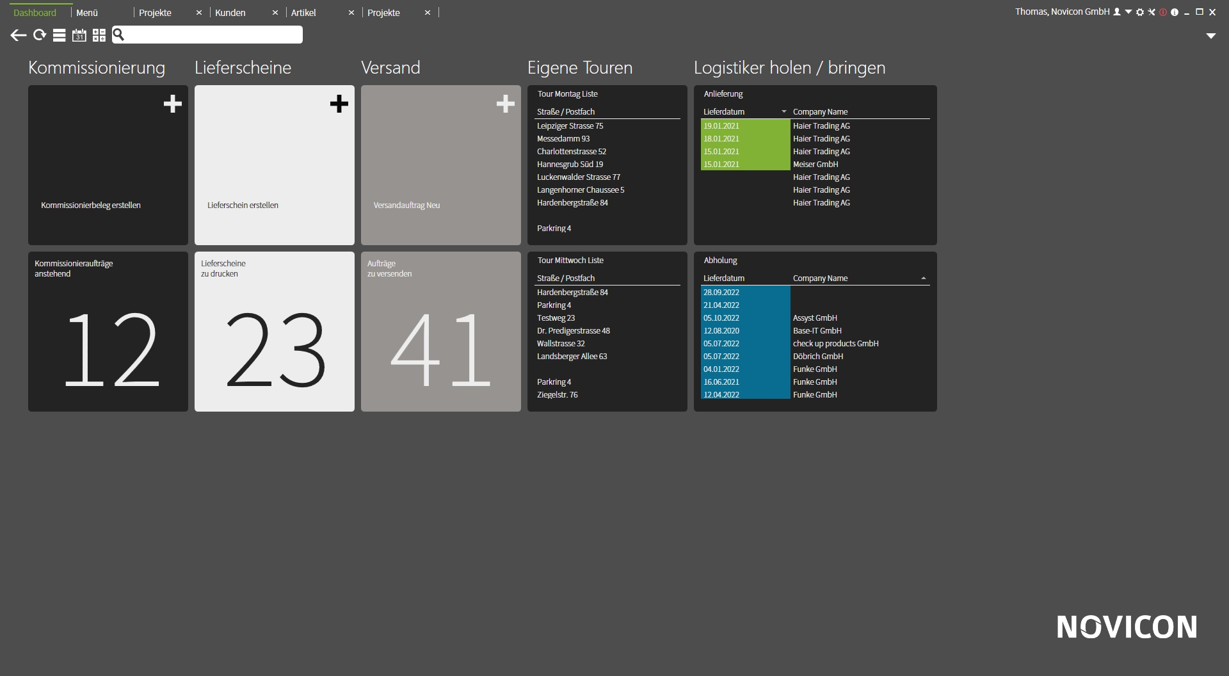Select Wallstrasse 32 row
Viewport: 1229px width, 676px height.
coord(607,343)
